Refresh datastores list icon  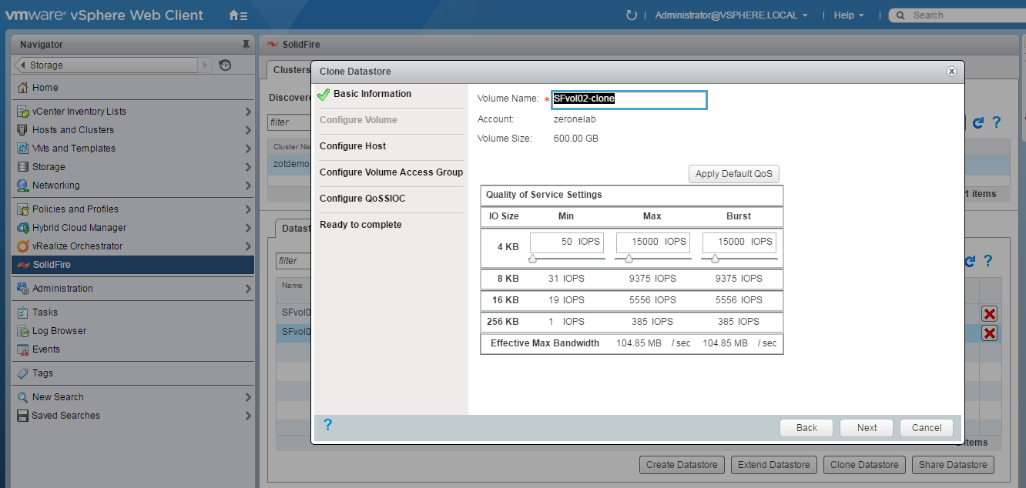coord(970,262)
